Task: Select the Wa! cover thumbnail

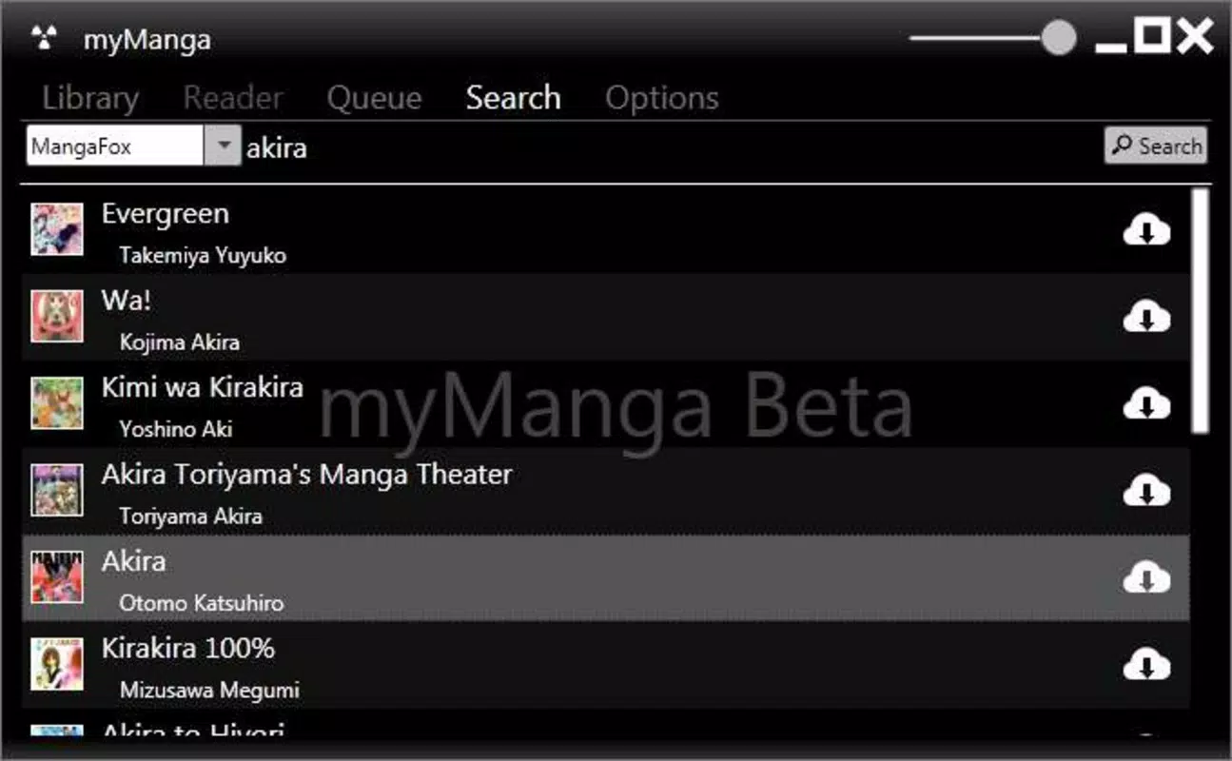Action: coord(57,316)
